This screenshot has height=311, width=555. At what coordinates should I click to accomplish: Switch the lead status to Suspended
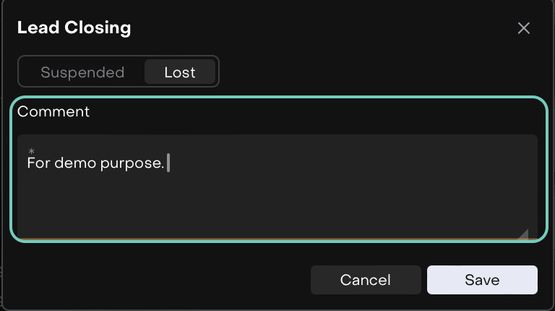82,72
